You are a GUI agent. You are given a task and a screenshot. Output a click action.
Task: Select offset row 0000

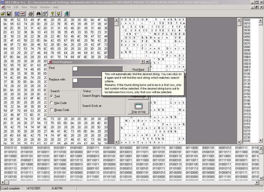pyautogui.click(x=247, y=20)
